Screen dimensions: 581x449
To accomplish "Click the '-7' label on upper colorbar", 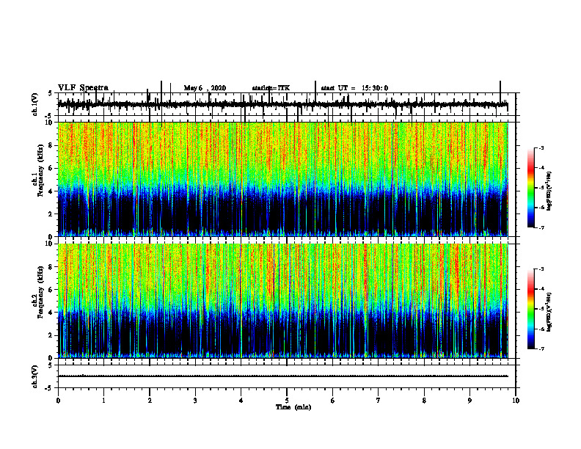I will point(541,227).
